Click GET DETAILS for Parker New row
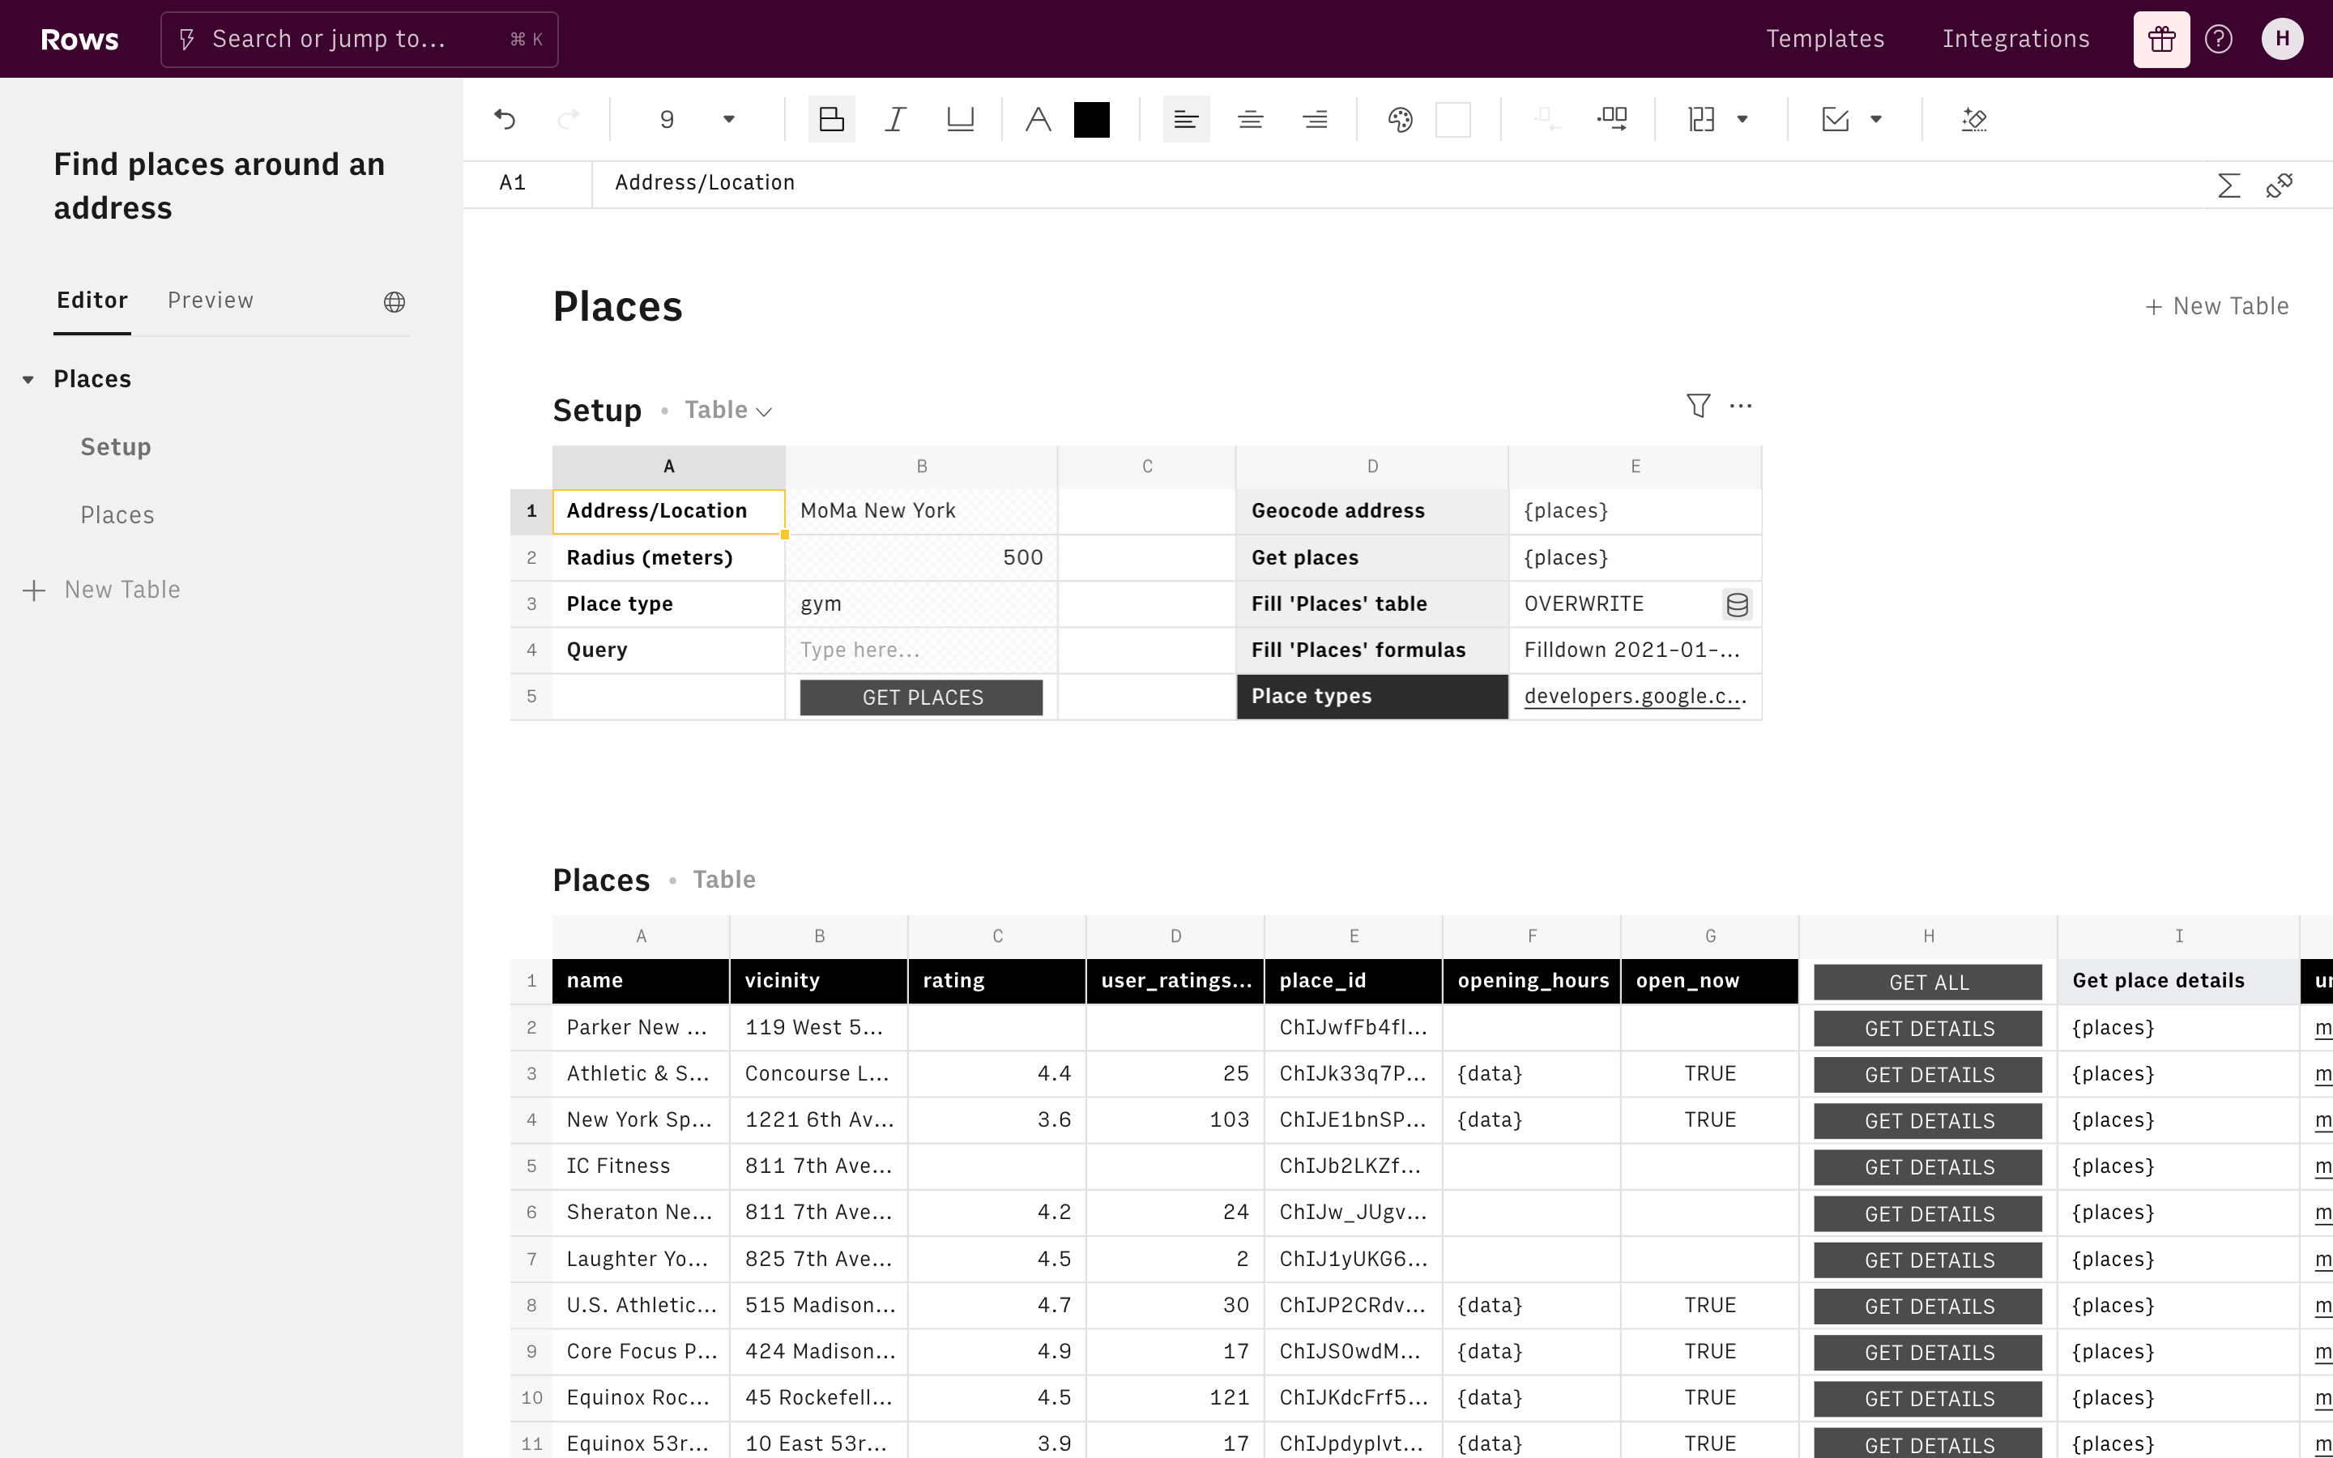The image size is (2333, 1458). click(x=1928, y=1028)
